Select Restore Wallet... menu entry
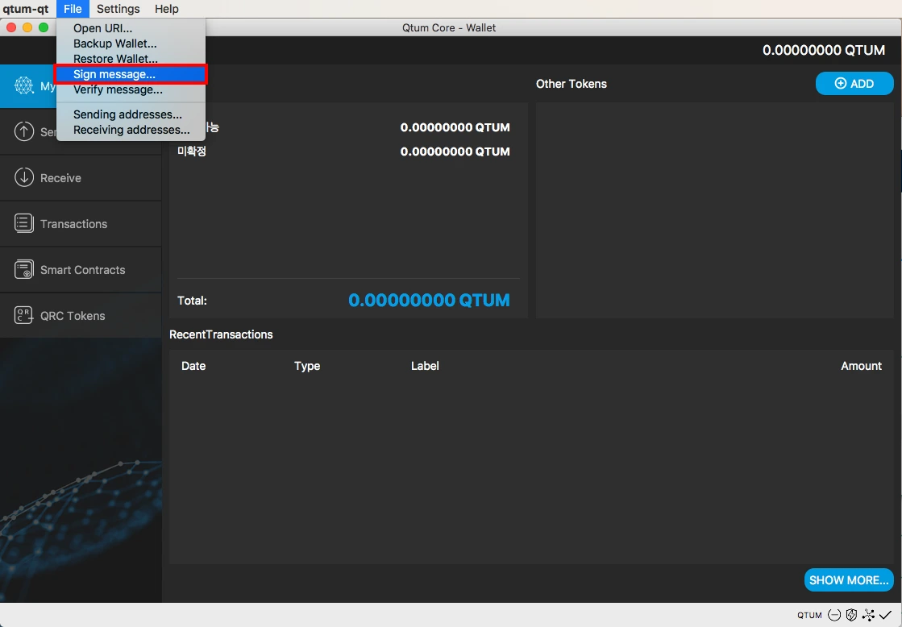Screen dimensions: 902x627 click(131, 59)
